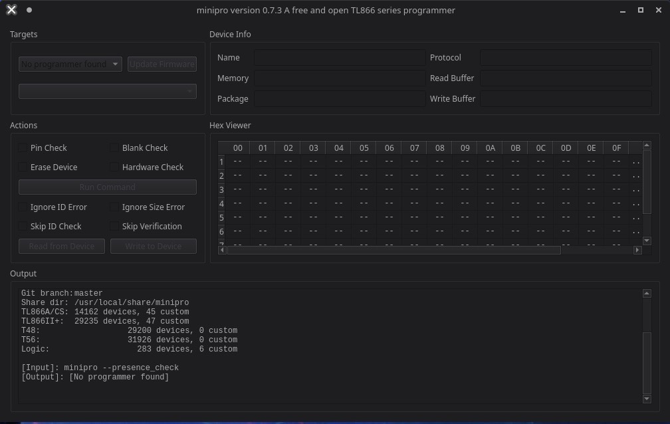The height and width of the screenshot is (424, 670).
Task: Maximize the minipro window
Action: click(x=641, y=10)
